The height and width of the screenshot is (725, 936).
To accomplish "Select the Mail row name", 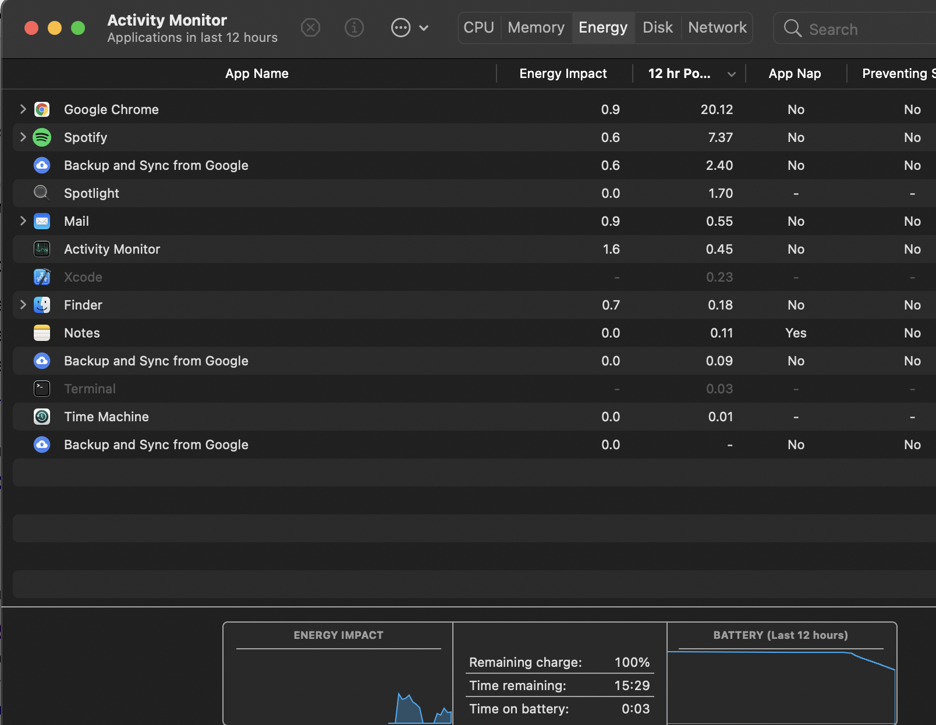I will coord(76,221).
